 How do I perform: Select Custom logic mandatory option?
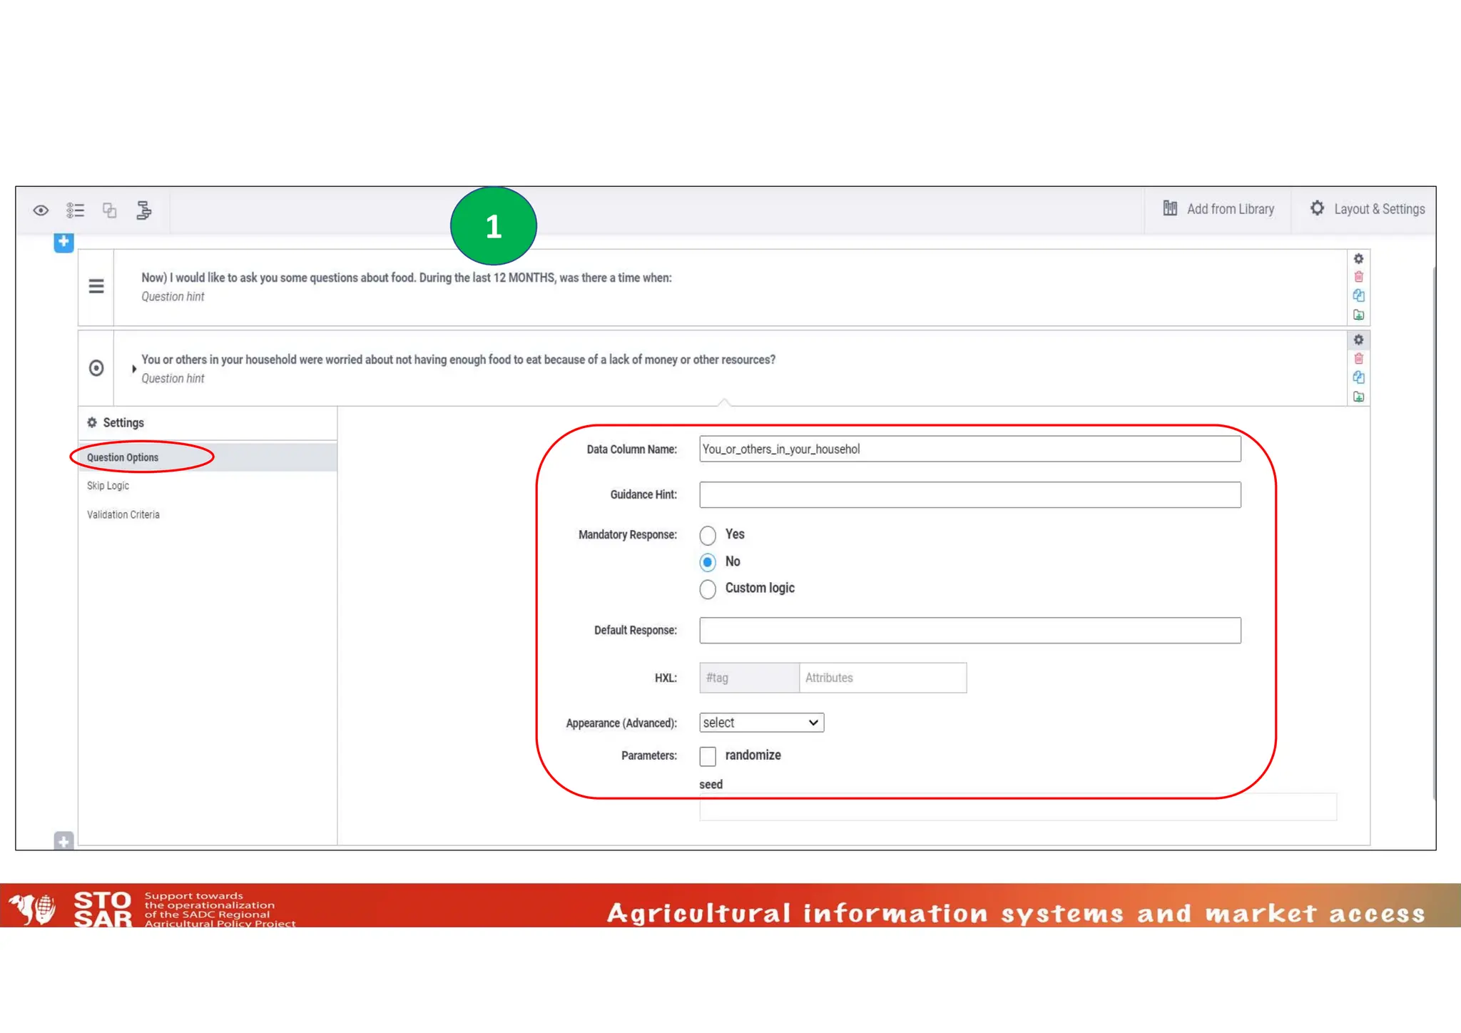708,589
